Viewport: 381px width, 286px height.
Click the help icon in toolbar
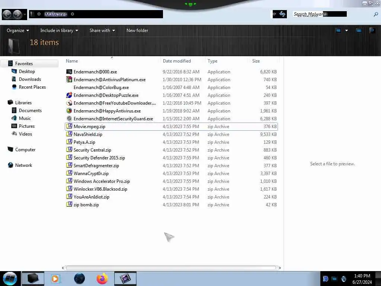click(372, 31)
